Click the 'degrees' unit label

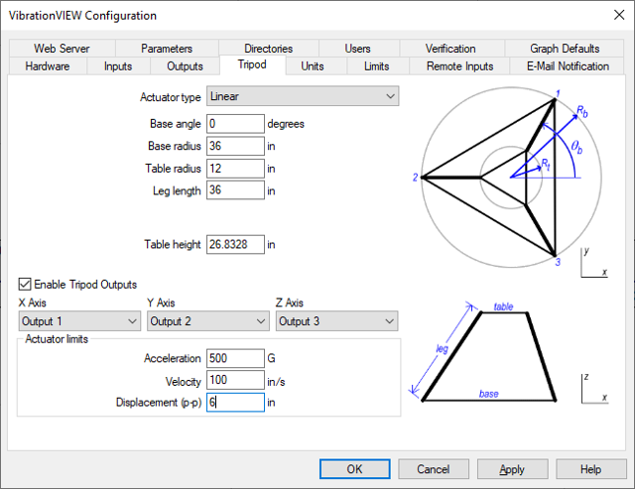286,124
